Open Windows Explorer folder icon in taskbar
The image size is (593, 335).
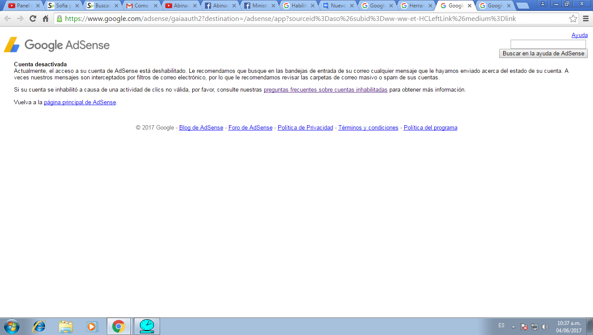point(66,326)
